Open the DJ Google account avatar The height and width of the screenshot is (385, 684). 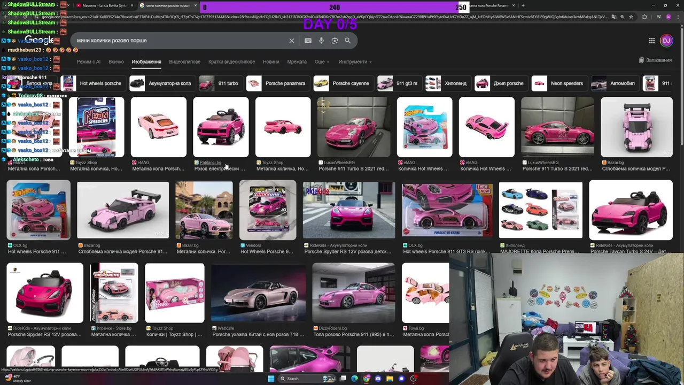coord(666,41)
